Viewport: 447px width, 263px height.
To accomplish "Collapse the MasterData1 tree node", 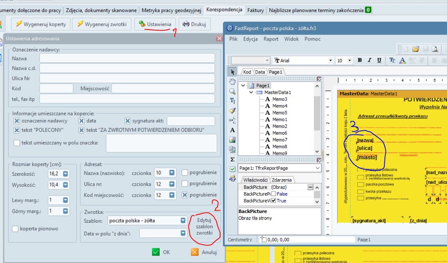I will pos(251,92).
